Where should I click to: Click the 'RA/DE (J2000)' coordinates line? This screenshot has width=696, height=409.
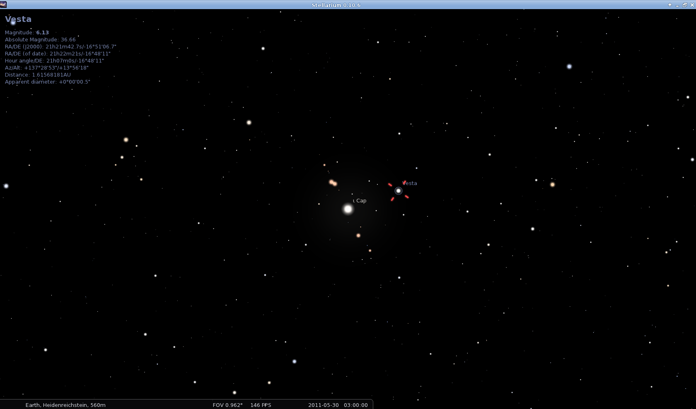[x=60, y=46]
